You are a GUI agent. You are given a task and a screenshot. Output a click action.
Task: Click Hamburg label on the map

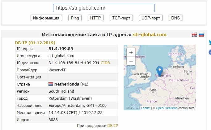click(x=177, y=67)
